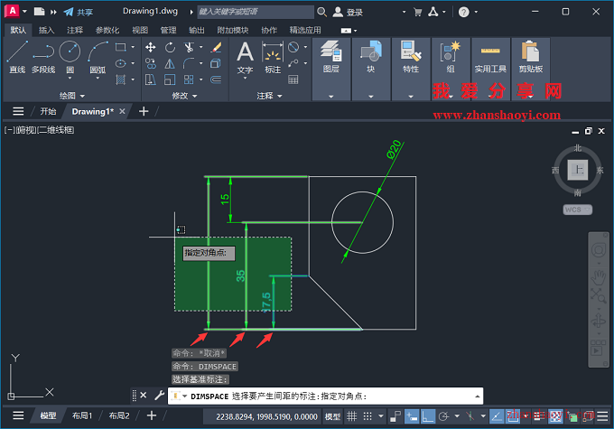The width and height of the screenshot is (614, 429).
Task: Choose the Stretch tool
Action: pyautogui.click(x=151, y=79)
